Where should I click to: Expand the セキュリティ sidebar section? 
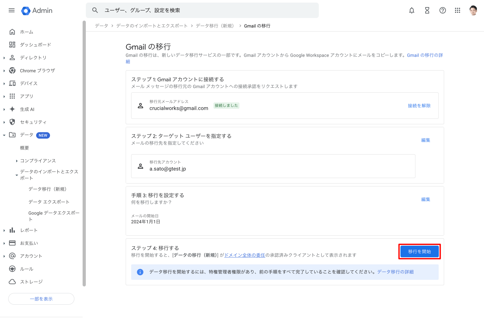pyautogui.click(x=4, y=122)
